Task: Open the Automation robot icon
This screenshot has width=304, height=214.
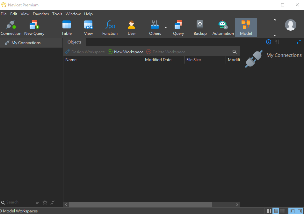Action: click(223, 27)
